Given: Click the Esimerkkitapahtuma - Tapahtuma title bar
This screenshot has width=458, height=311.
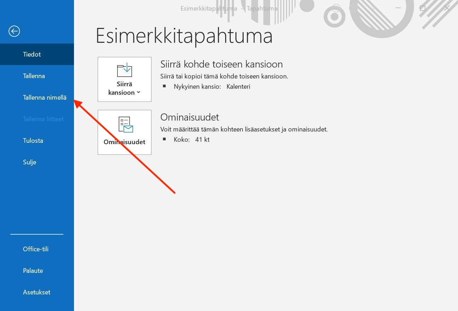Looking at the screenshot, I should click(229, 8).
